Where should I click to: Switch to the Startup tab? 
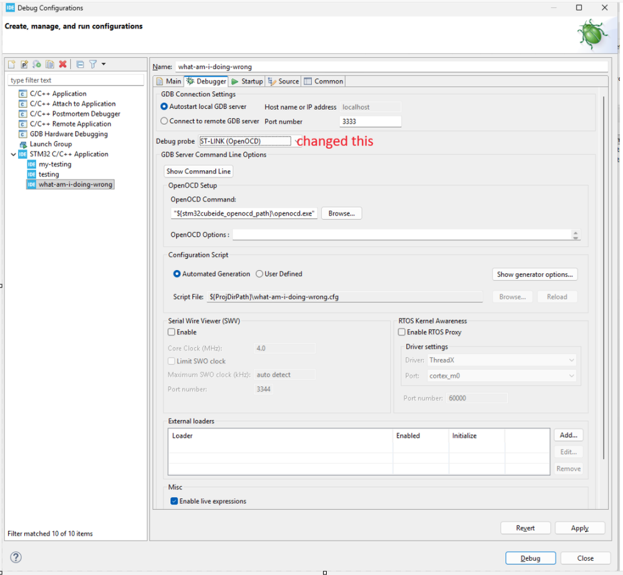tap(247, 81)
